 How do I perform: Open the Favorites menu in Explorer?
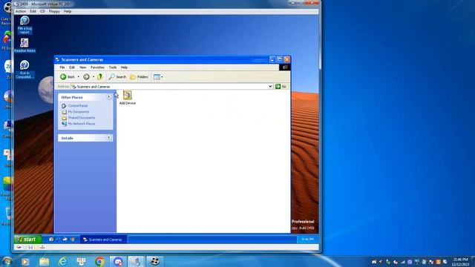click(x=97, y=67)
